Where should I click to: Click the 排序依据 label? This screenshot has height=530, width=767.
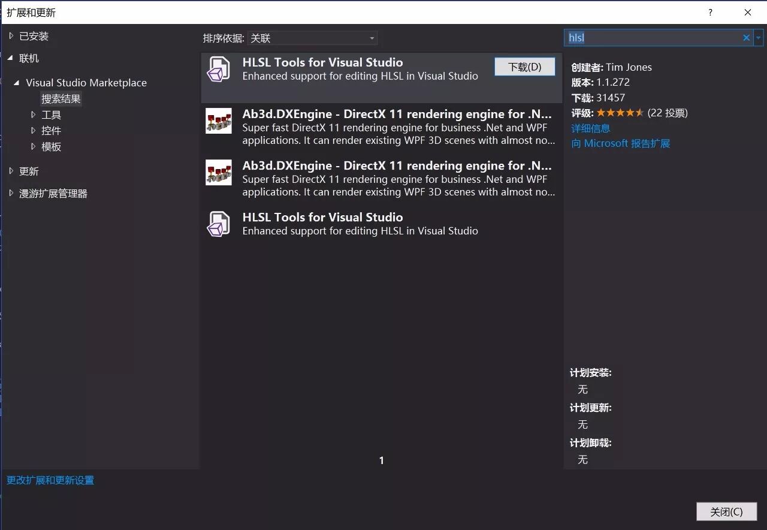224,38
